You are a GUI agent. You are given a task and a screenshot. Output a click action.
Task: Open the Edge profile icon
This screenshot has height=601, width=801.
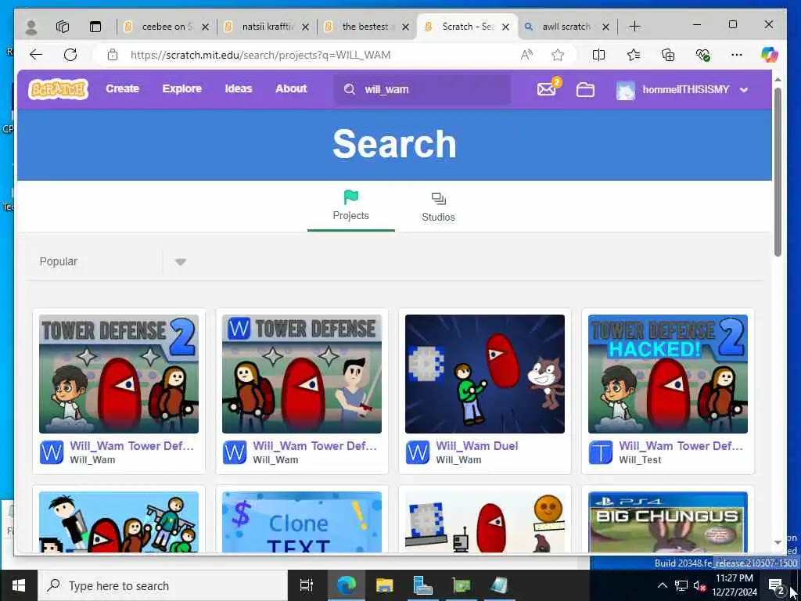coord(31,27)
